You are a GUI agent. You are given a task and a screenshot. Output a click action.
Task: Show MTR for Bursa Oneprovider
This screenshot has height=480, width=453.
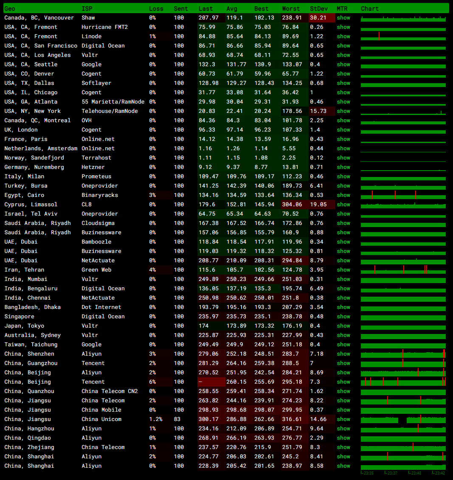pos(343,186)
